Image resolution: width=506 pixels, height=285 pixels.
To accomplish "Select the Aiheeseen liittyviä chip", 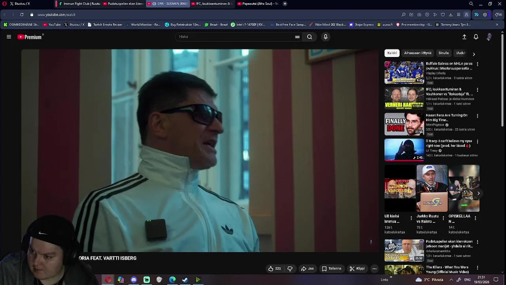I will [x=417, y=53].
